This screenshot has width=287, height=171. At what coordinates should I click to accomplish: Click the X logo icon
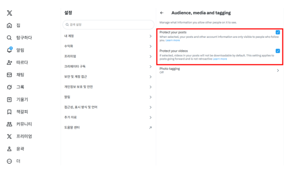pos(9,13)
